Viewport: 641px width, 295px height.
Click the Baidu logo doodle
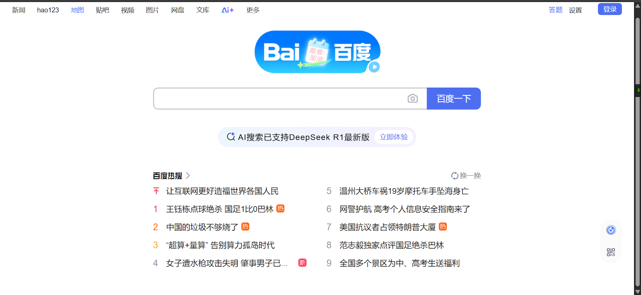[x=317, y=52]
